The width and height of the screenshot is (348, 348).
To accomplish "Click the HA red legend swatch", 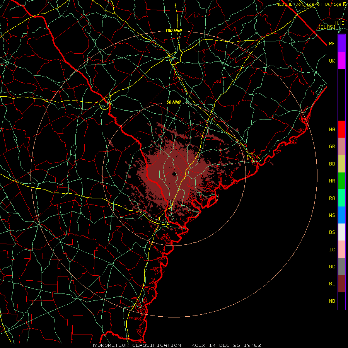I will [x=341, y=129].
